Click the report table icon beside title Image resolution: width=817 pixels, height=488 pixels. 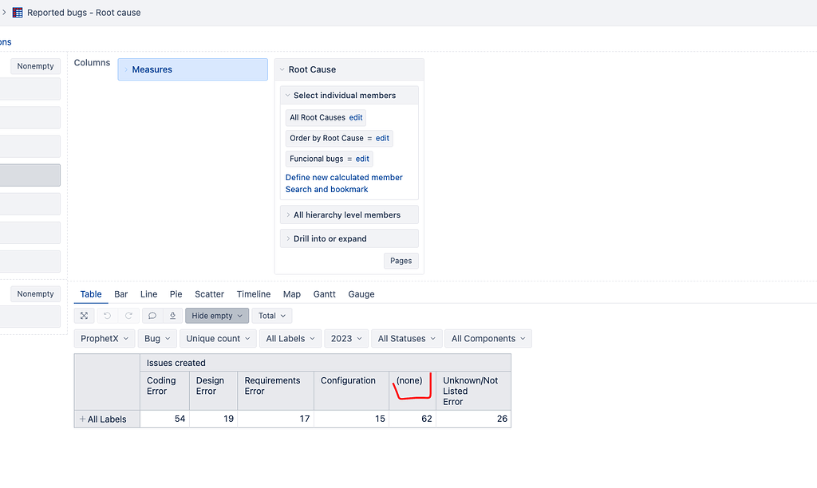click(x=17, y=13)
